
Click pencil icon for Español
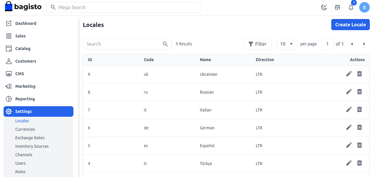pos(349,145)
